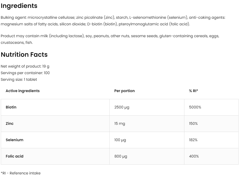This screenshot has height=176, width=240.
Task: Select the 2500 µg biotin value
Action: [122, 107]
